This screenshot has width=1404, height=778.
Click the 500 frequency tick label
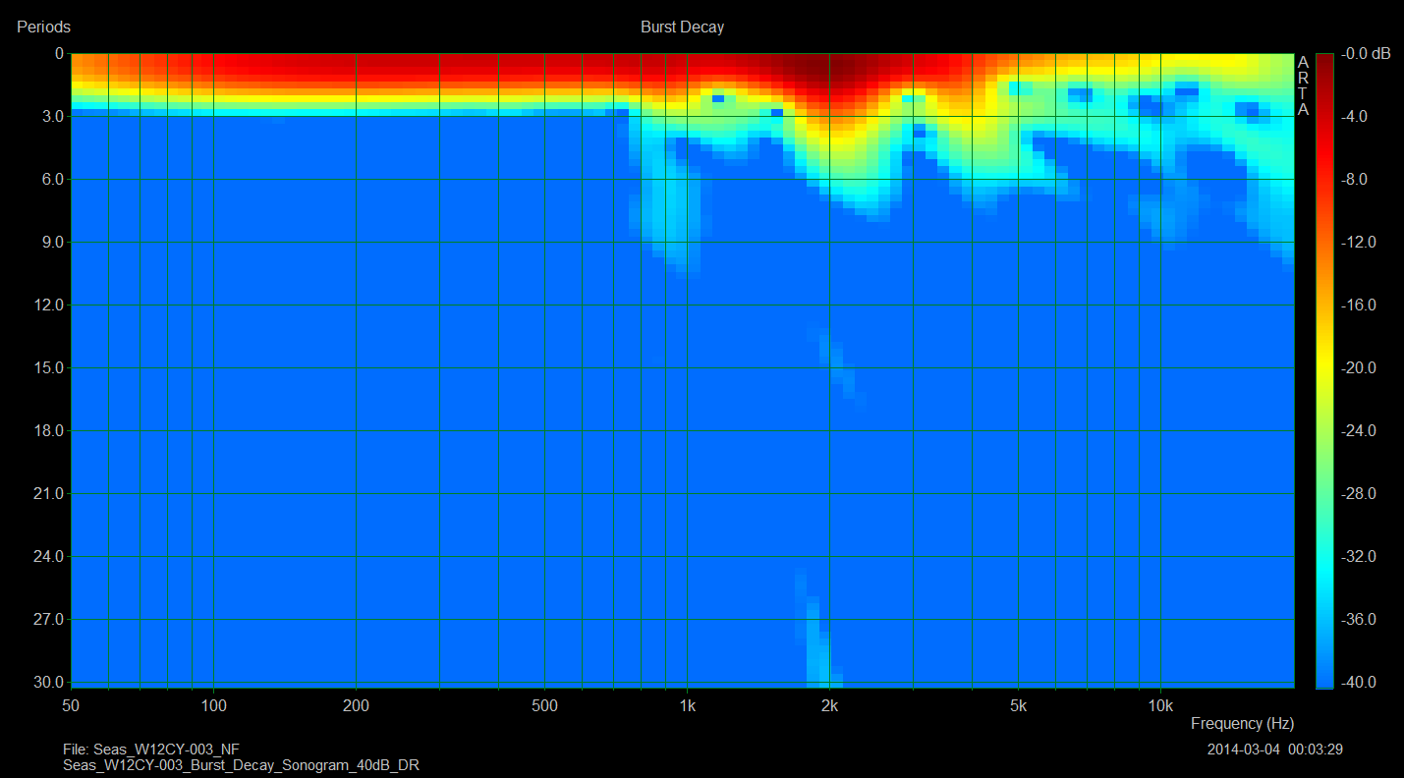pos(544,705)
